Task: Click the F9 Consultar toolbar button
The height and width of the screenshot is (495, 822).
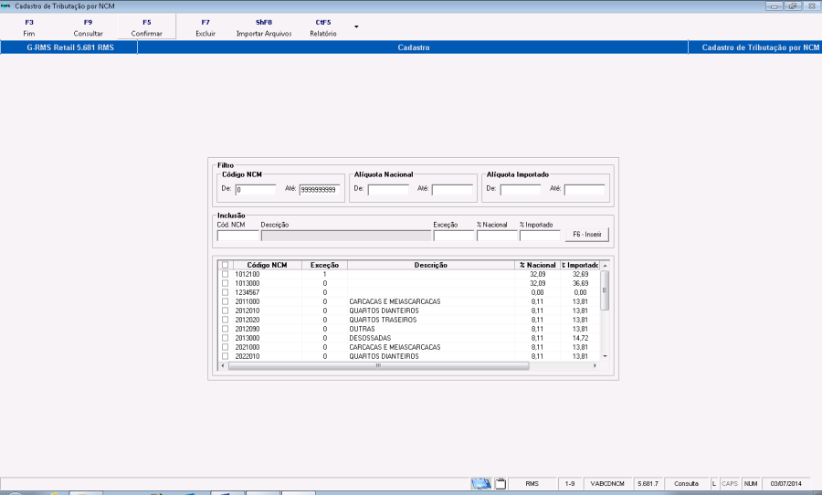Action: click(88, 27)
